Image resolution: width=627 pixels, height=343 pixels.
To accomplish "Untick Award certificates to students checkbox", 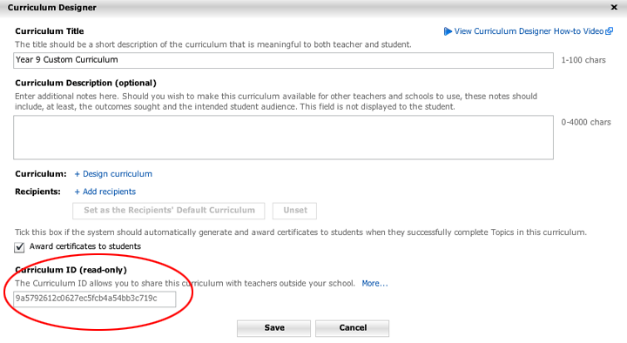I will [x=19, y=247].
